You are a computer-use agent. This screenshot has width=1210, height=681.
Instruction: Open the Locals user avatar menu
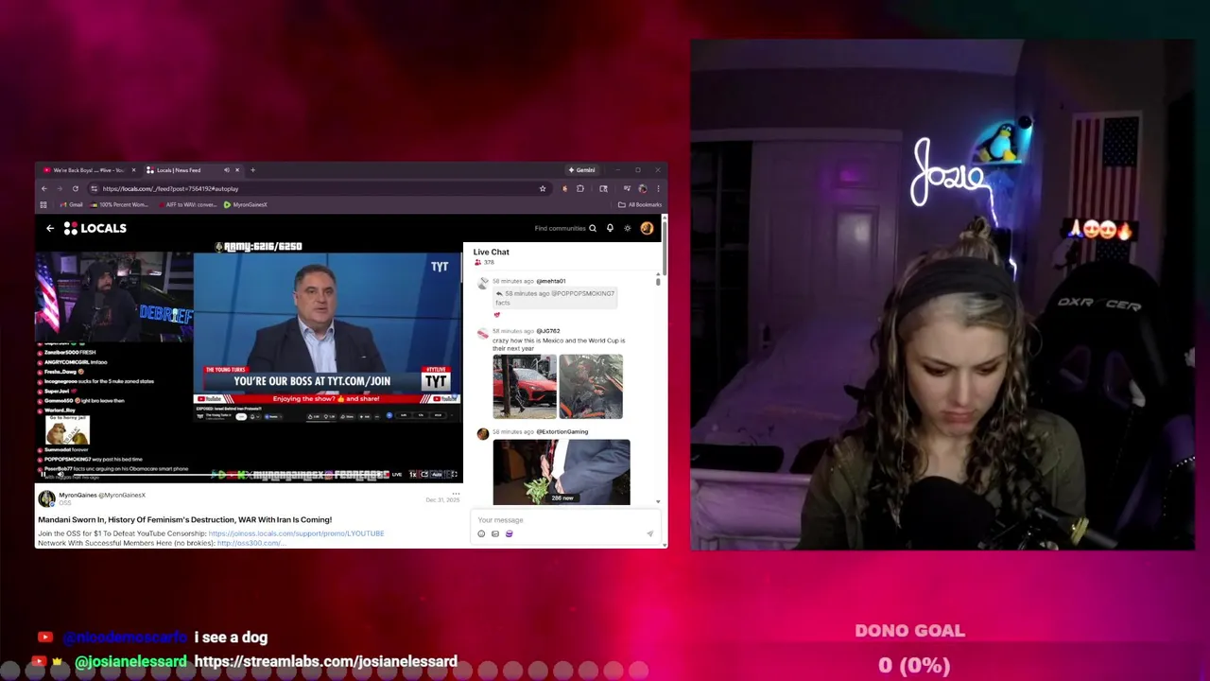click(x=647, y=228)
